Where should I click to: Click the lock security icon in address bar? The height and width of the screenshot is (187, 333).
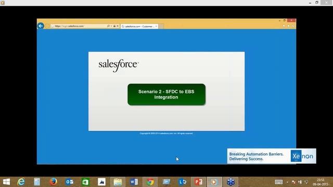[114, 26]
